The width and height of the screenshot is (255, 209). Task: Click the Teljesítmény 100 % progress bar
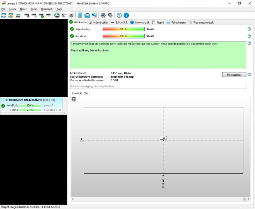coord(123,29)
